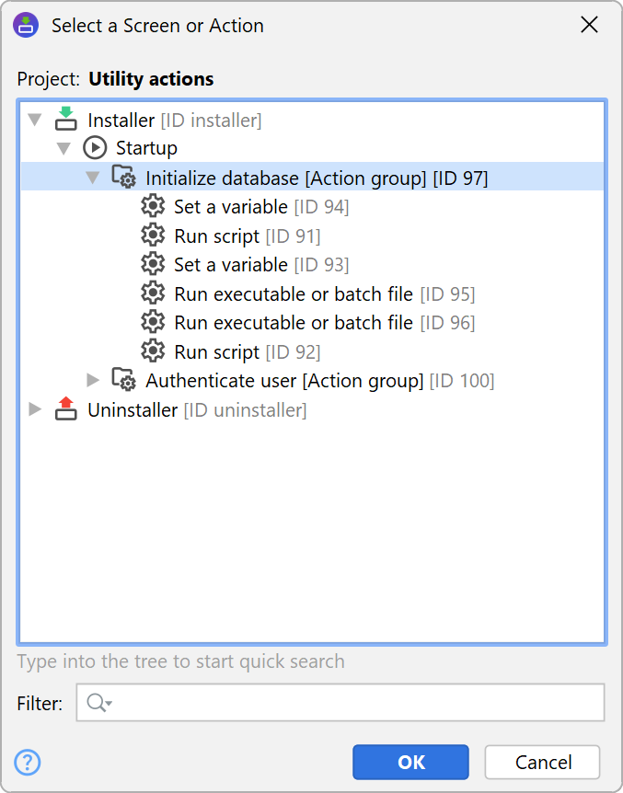Expand the Authenticate user action group
Viewport: 623px width, 793px height.
[x=93, y=380]
